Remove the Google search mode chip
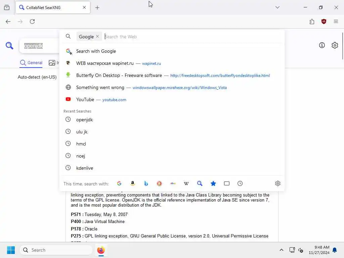The image size is (344, 258). 97,36
